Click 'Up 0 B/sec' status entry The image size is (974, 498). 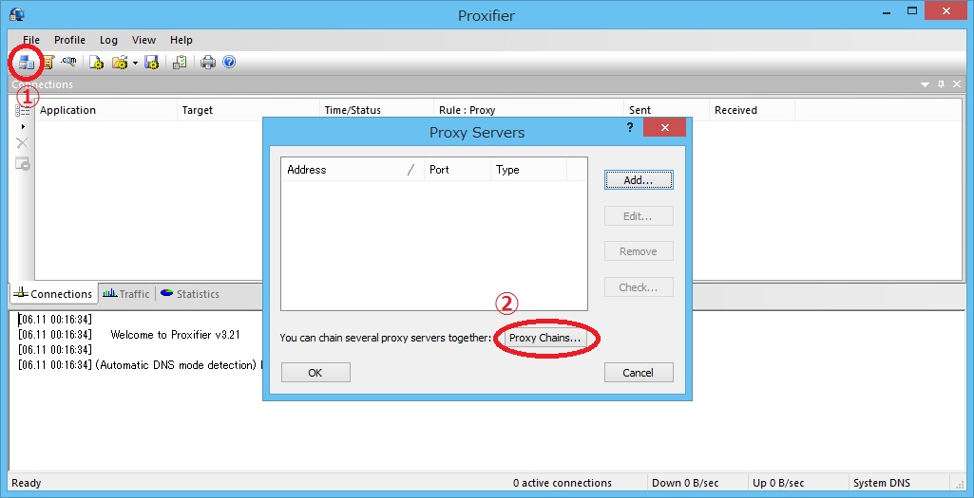pos(778,483)
